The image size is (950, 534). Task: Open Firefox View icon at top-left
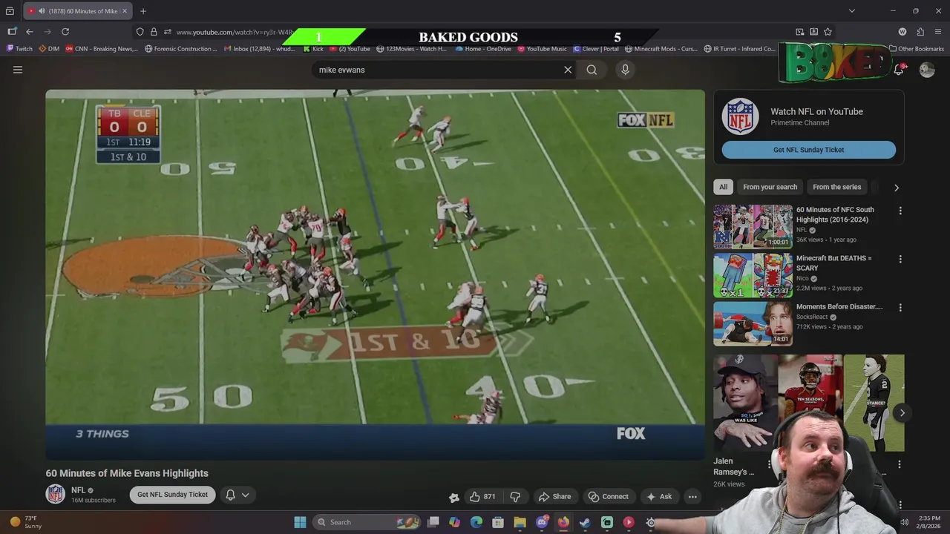(10, 11)
